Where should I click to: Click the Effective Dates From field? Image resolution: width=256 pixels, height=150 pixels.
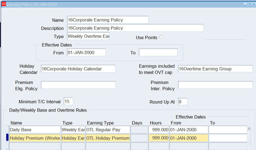(x=86, y=52)
